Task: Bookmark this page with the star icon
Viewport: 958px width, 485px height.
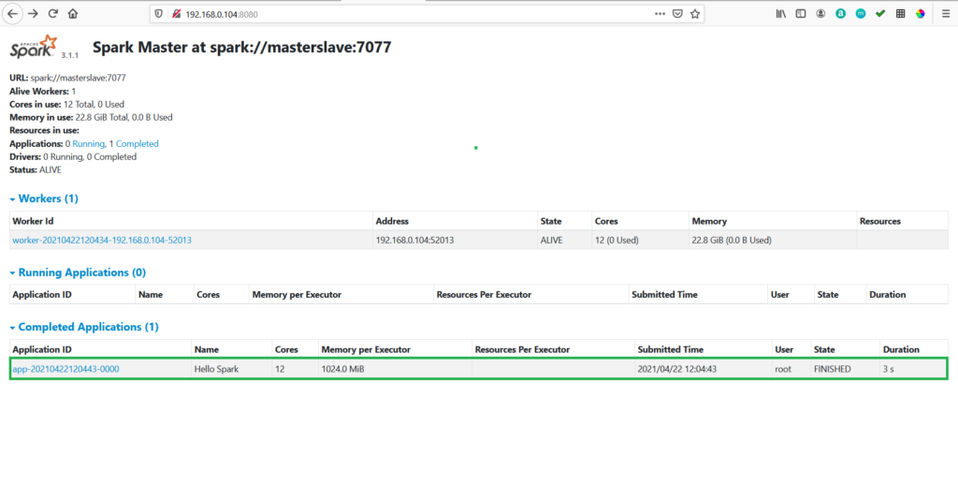Action: pos(695,14)
